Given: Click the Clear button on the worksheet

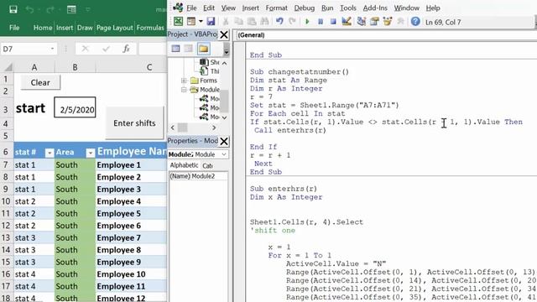Looking at the screenshot, I should click(40, 82).
